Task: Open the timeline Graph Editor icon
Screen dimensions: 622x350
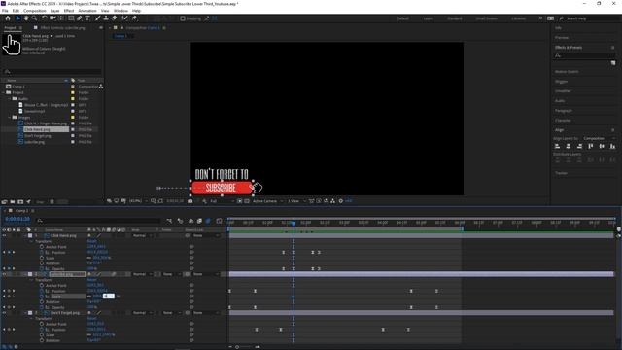Action: tap(219, 221)
